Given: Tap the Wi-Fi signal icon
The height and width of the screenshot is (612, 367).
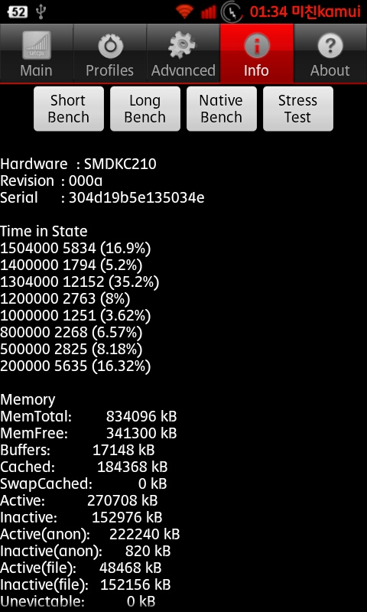Looking at the screenshot, I should [184, 11].
